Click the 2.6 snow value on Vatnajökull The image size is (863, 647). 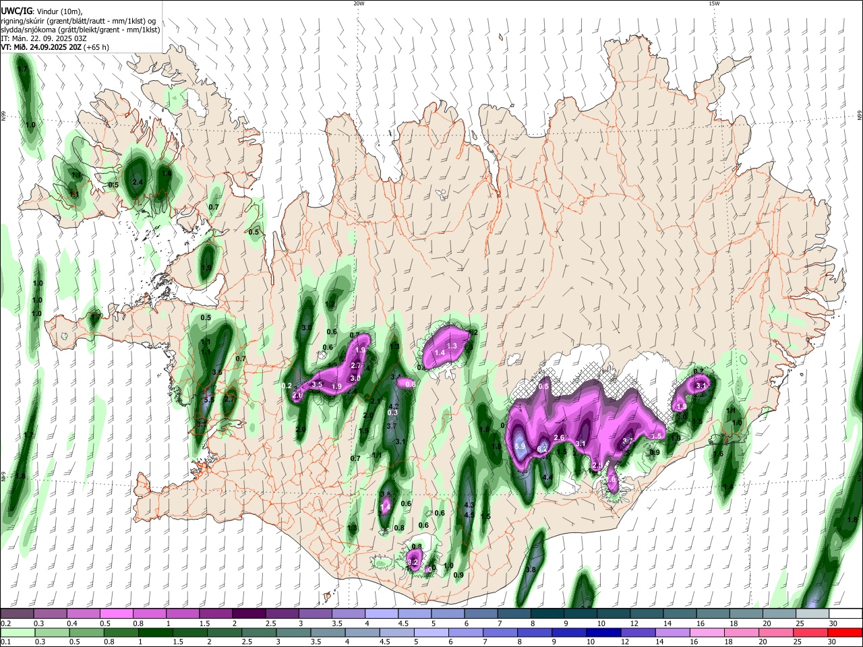(x=559, y=438)
